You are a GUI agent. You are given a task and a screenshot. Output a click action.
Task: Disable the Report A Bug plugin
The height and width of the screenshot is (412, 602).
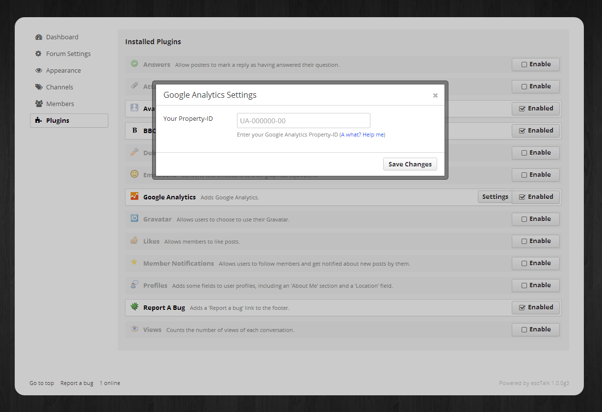(536, 307)
